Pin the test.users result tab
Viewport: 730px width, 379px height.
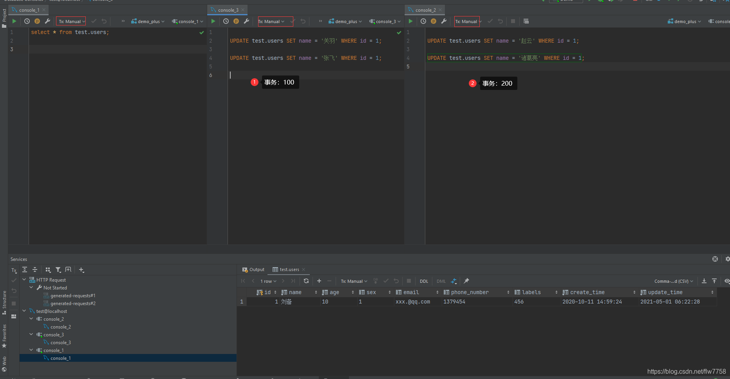[x=466, y=281]
